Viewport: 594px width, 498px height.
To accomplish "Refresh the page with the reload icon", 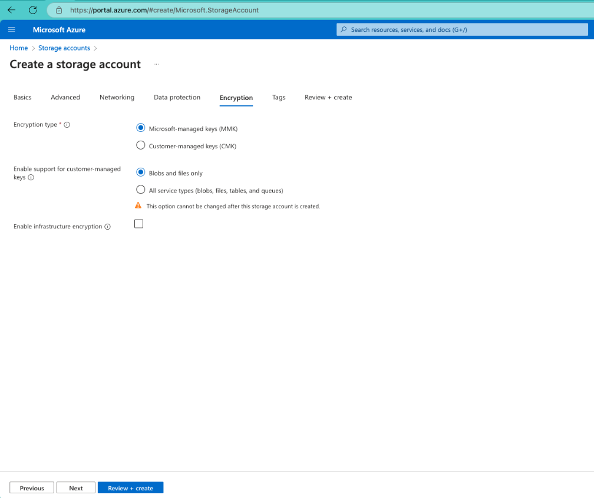I will pyautogui.click(x=32, y=9).
